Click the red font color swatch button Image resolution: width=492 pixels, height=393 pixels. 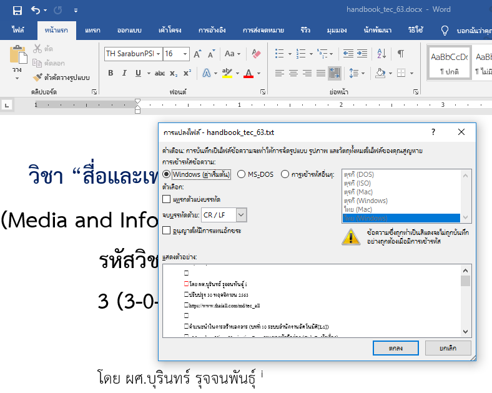pos(249,74)
